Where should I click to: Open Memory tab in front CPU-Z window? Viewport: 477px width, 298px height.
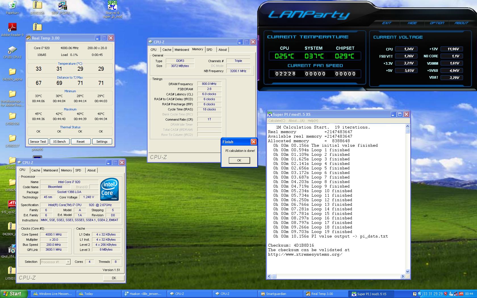click(66, 170)
